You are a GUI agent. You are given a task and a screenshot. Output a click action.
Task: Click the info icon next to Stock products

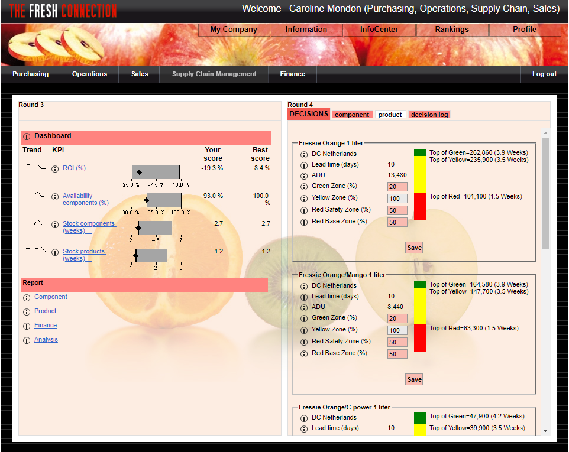click(55, 252)
